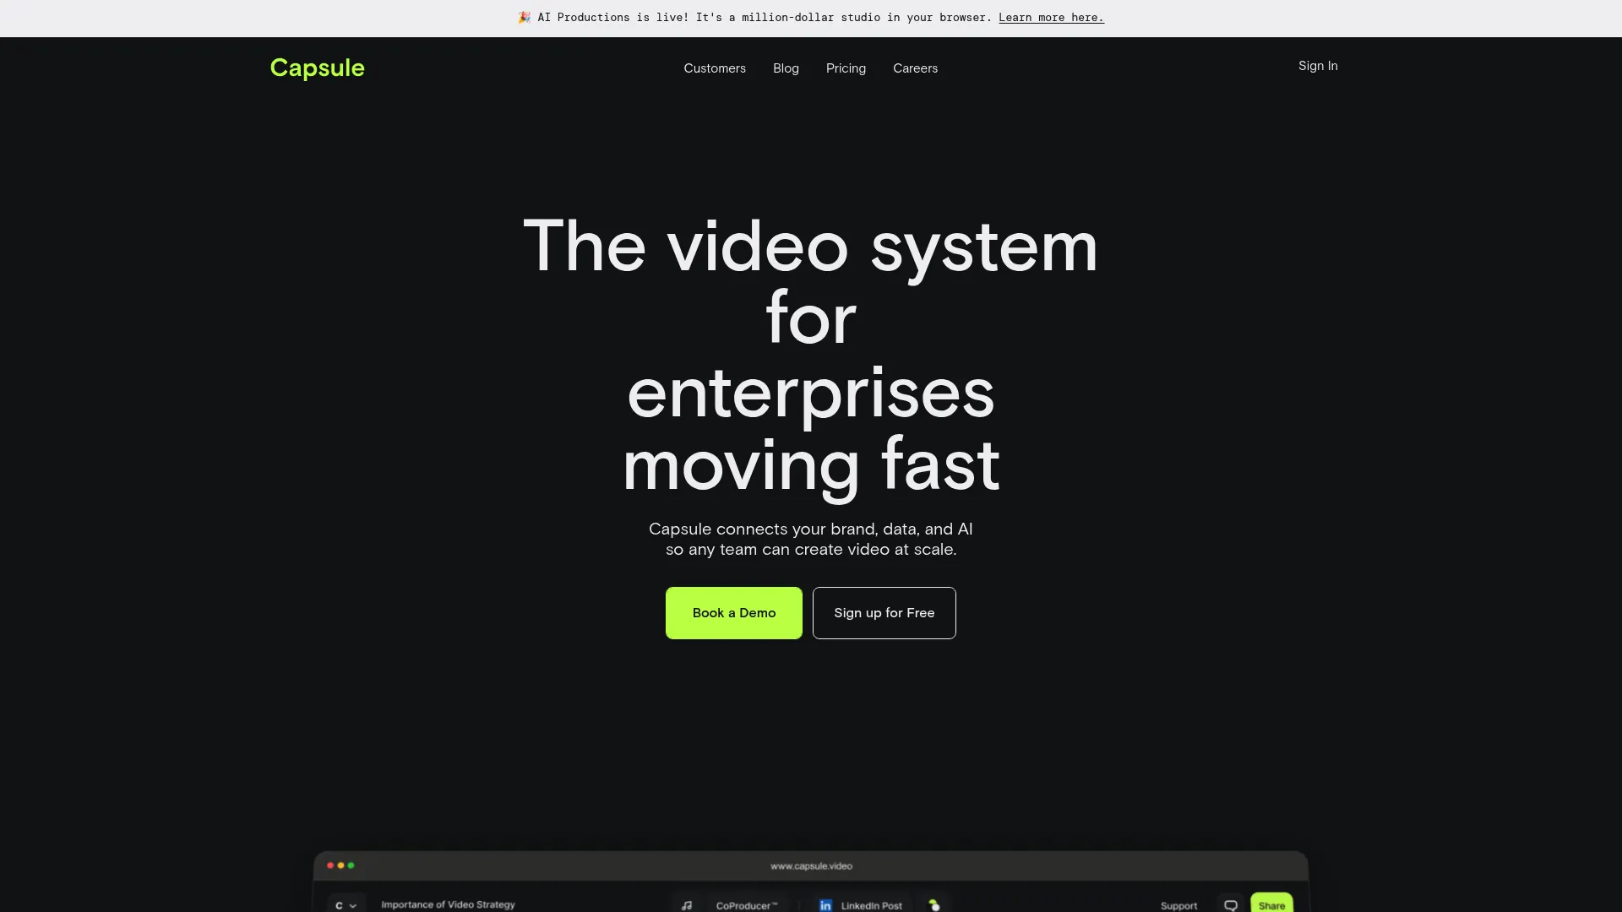This screenshot has width=1622, height=912.
Task: Select the LinkedIn Post format option
Action: tap(870, 905)
